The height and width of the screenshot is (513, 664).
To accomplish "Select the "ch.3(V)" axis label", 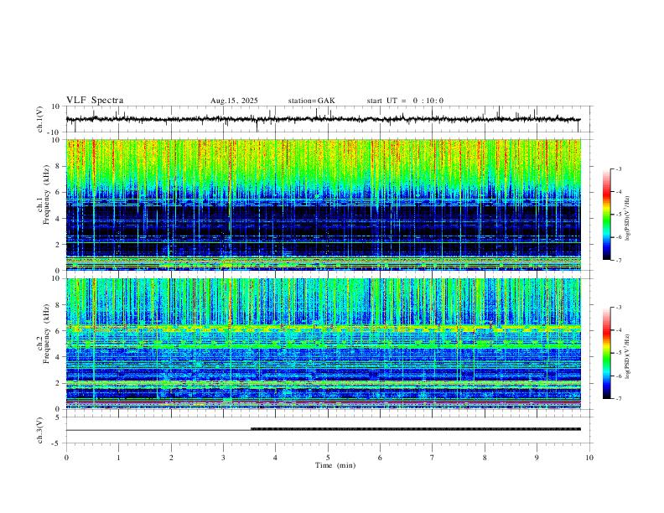I will pyautogui.click(x=40, y=431).
